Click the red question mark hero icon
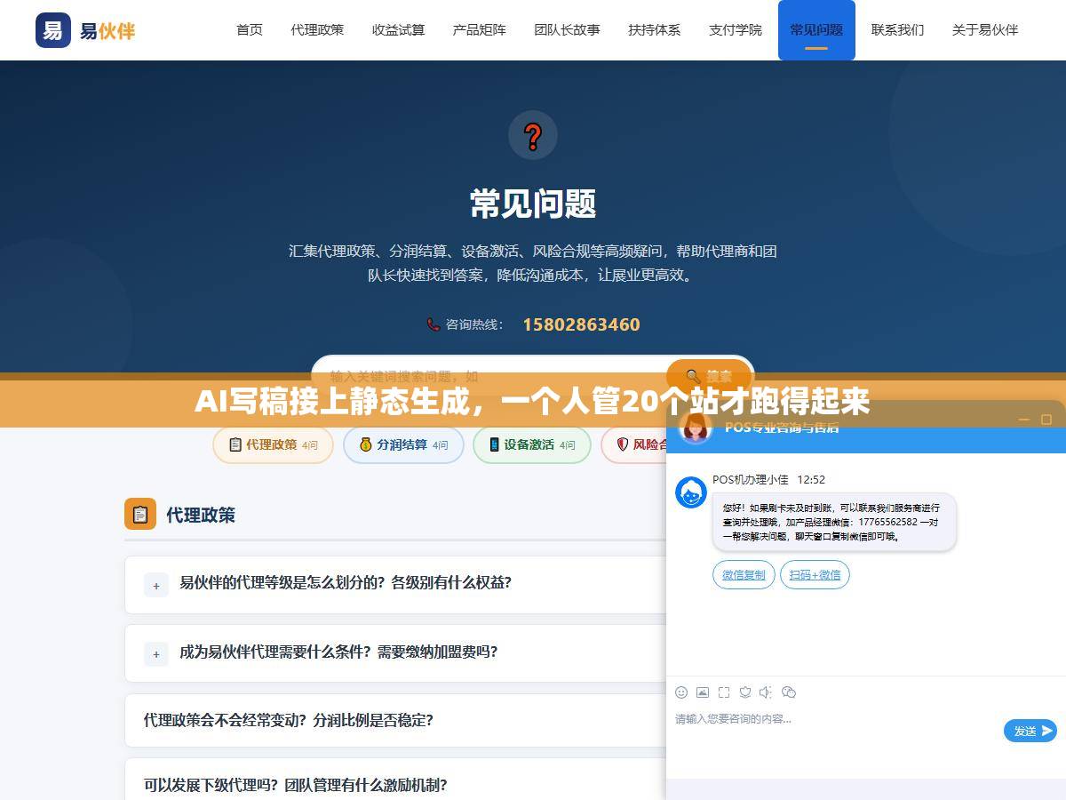The image size is (1066, 800). (533, 136)
